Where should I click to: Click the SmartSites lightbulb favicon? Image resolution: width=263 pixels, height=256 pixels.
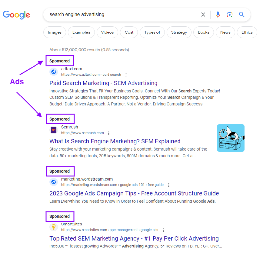pos(53,227)
